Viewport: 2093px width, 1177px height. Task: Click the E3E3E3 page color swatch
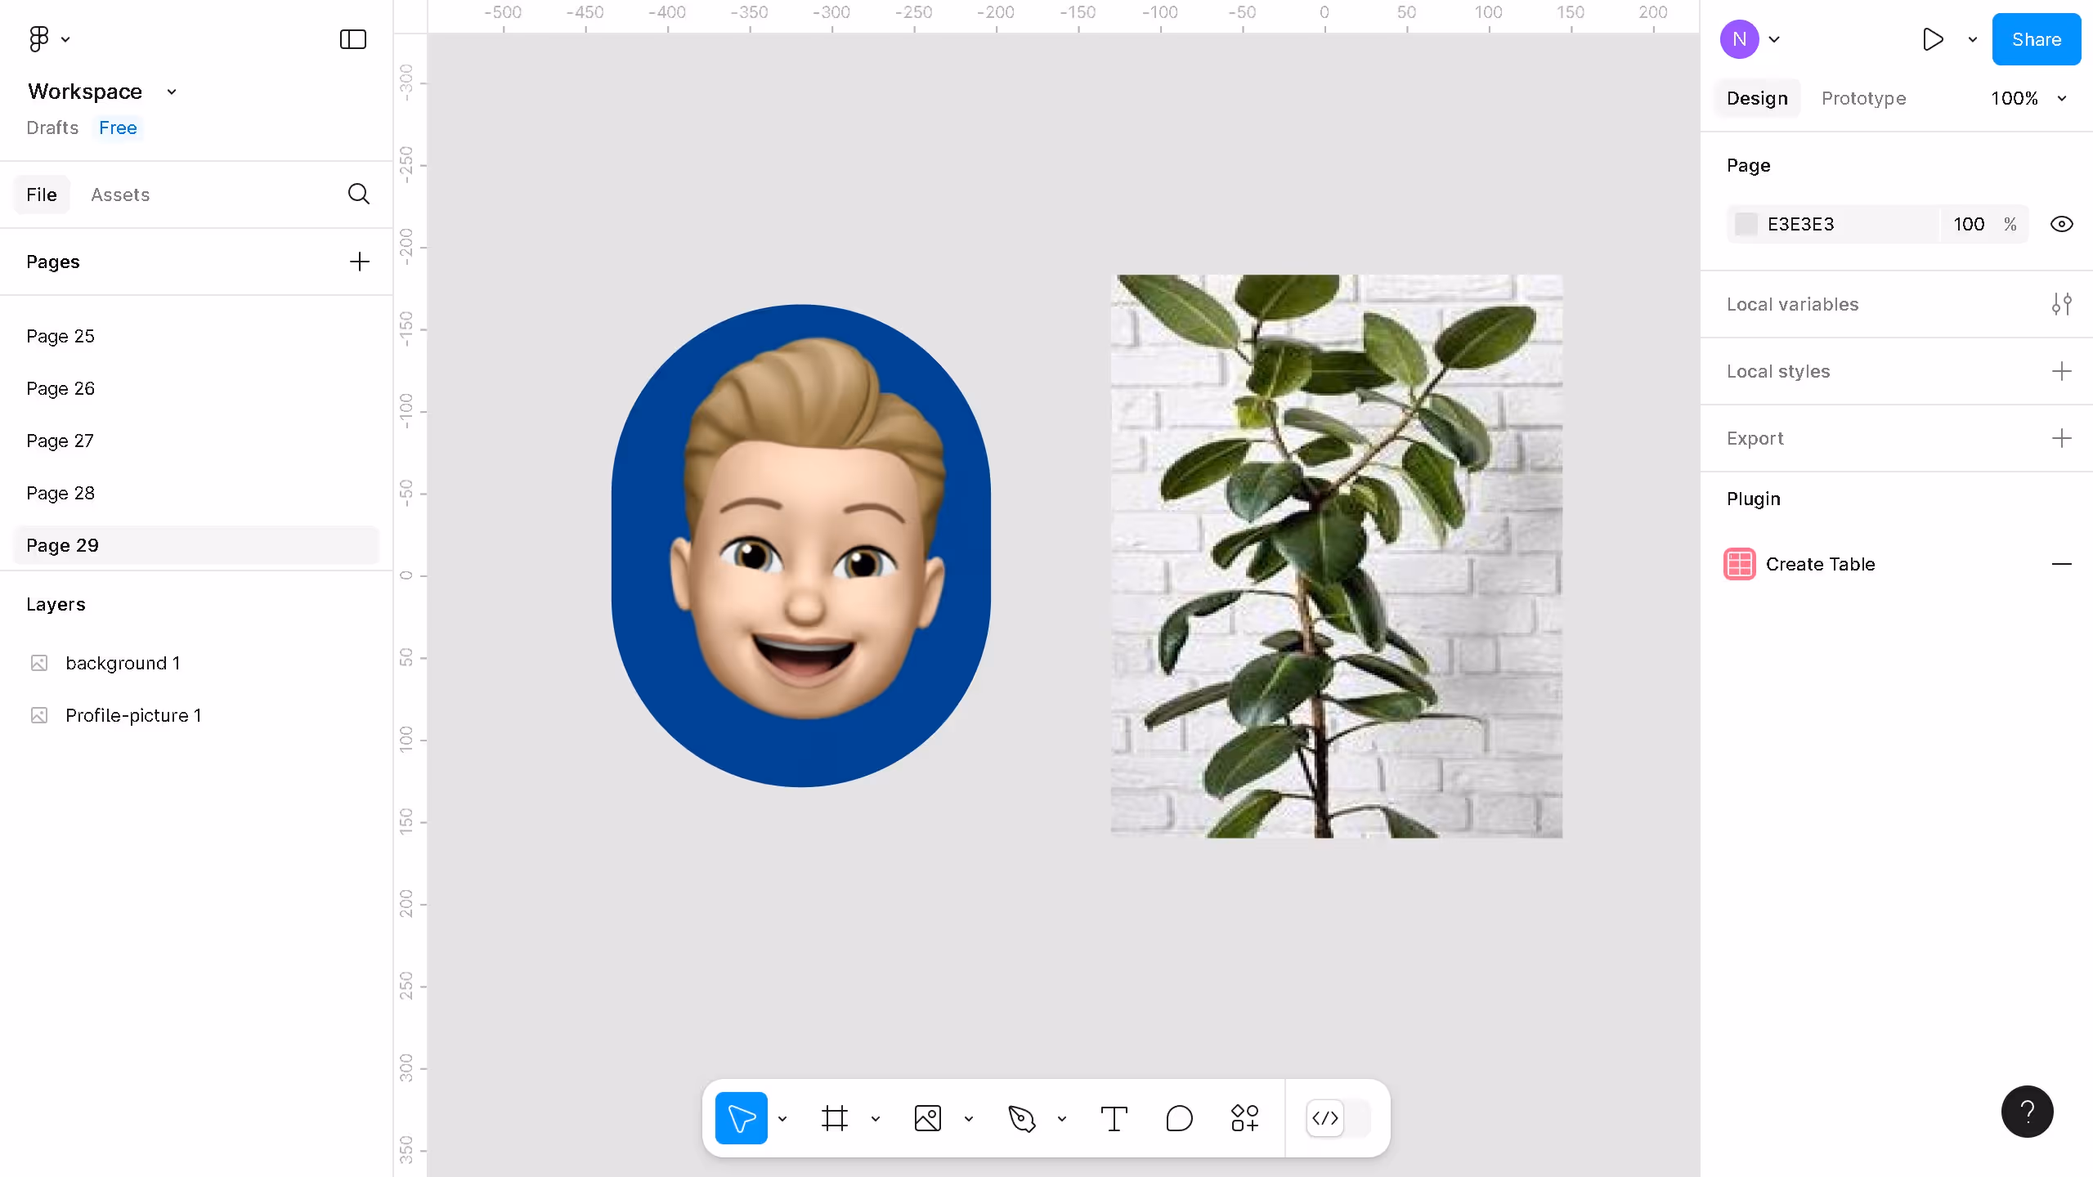point(1746,224)
